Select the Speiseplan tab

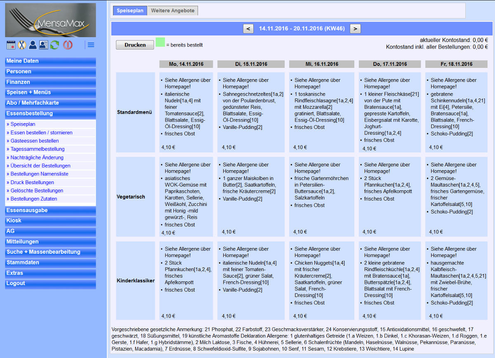coord(130,11)
